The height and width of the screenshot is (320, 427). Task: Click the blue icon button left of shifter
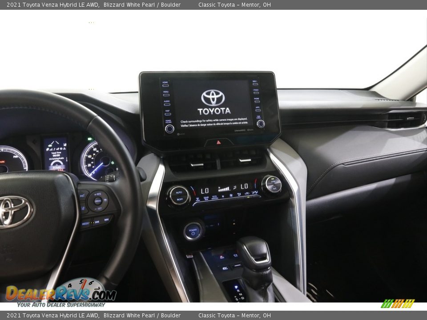(236, 256)
